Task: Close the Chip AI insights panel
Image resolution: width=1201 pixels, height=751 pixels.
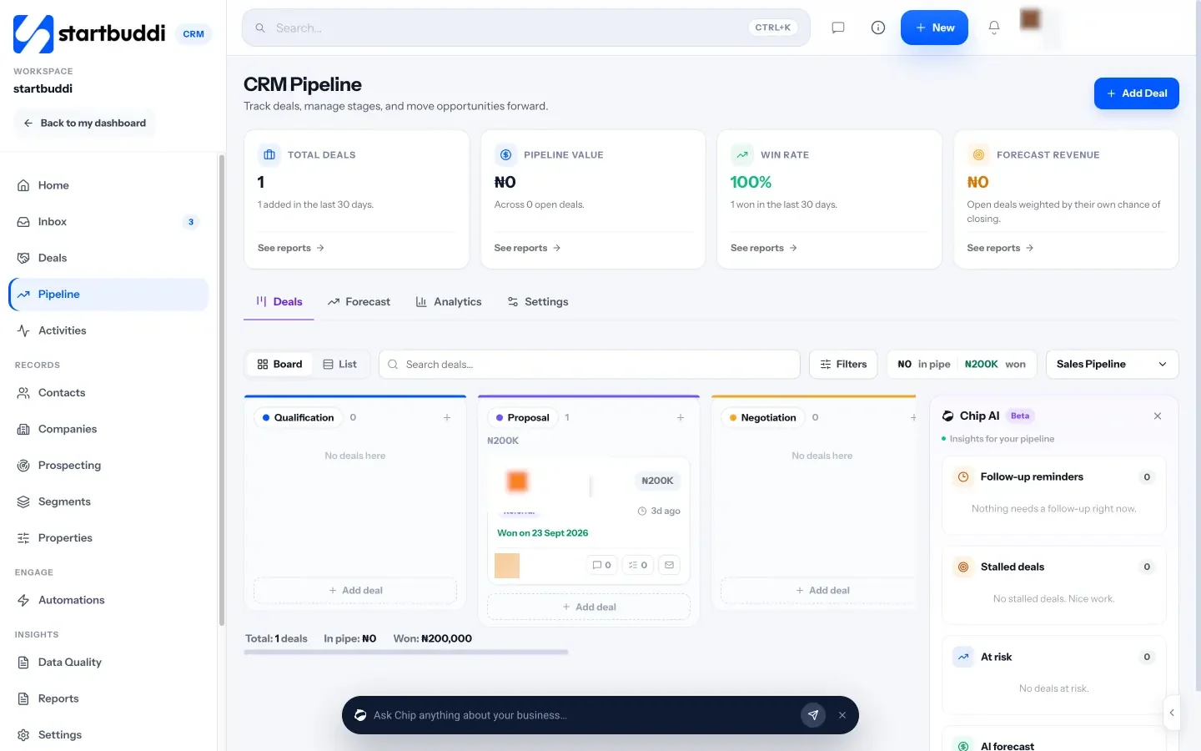Action: click(1158, 416)
